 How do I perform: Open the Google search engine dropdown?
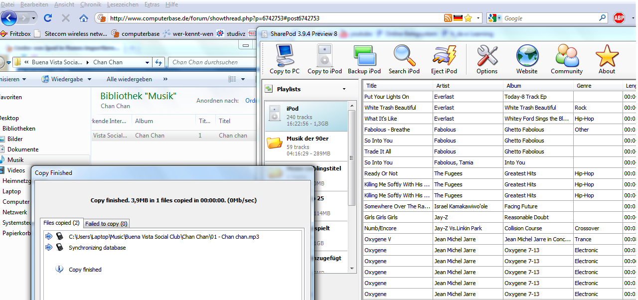(499, 18)
